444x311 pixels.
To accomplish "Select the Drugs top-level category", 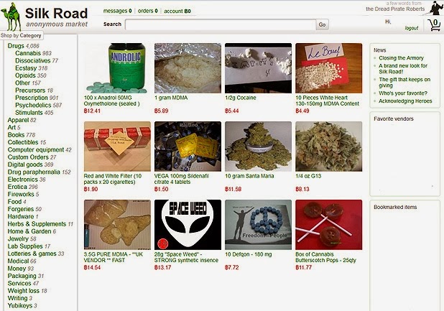I will tap(16, 46).
